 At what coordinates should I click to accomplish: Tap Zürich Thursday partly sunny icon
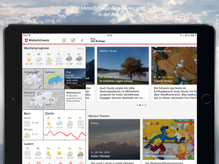(70, 124)
